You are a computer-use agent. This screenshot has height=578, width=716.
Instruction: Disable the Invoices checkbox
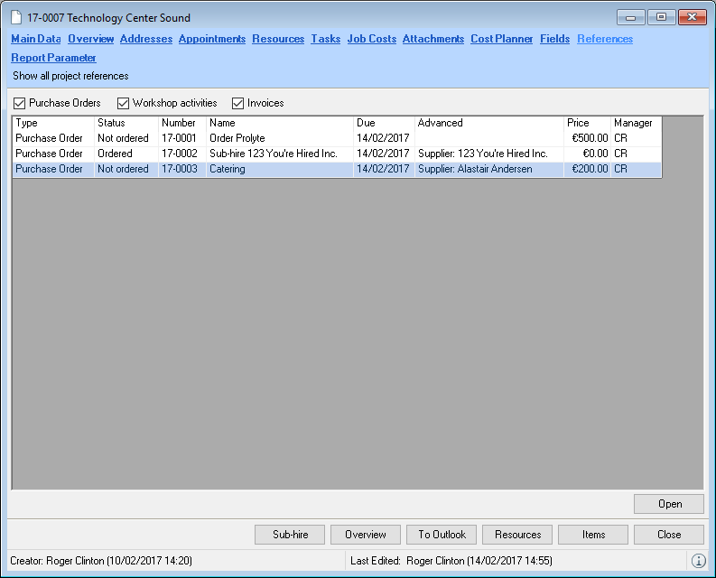(238, 103)
